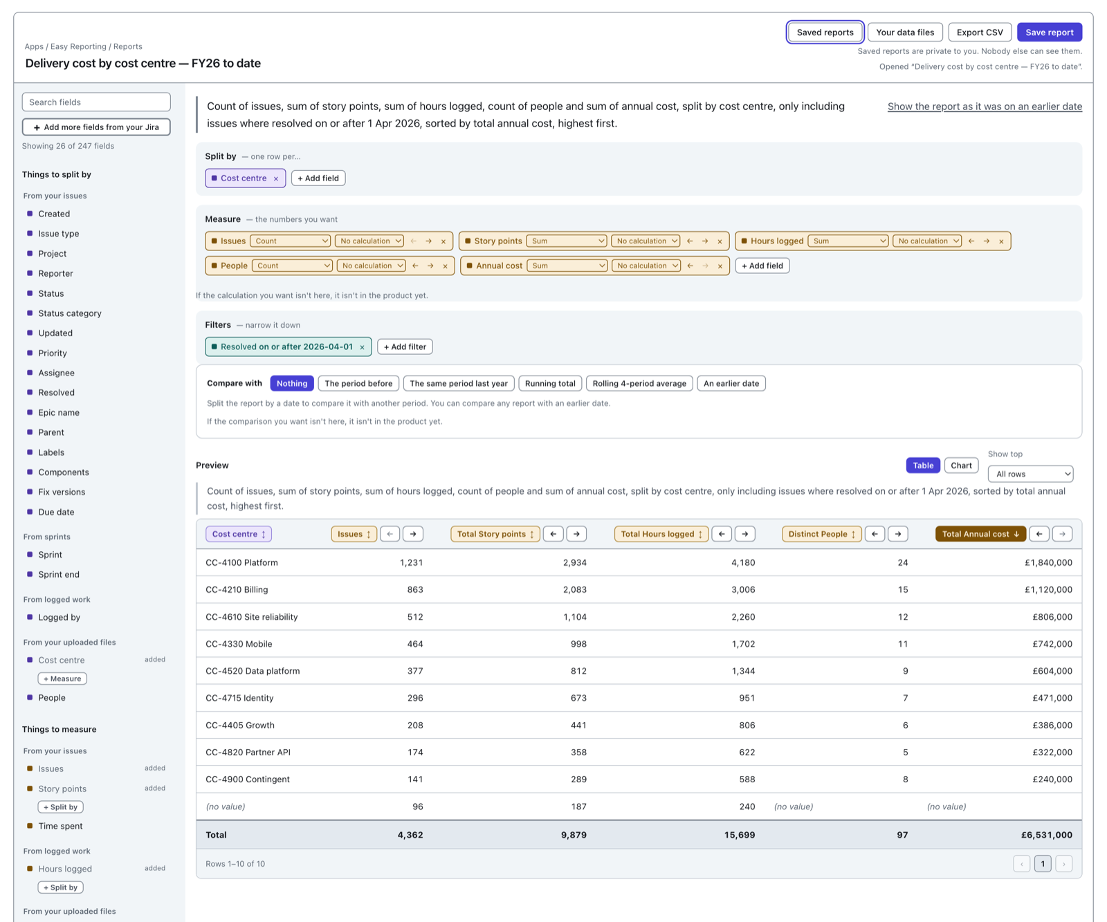
Task: Move the Issues measure right
Action: 429,241
